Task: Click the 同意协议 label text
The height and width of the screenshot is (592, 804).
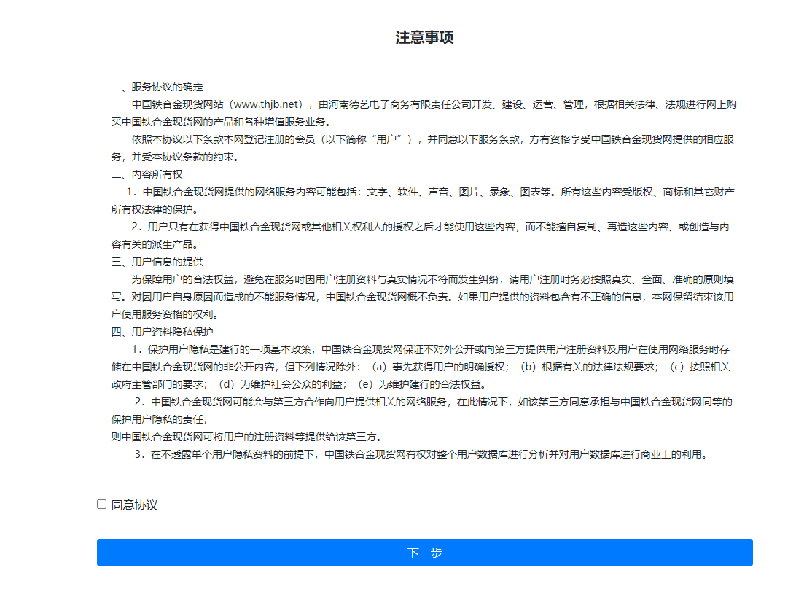Action: click(134, 505)
